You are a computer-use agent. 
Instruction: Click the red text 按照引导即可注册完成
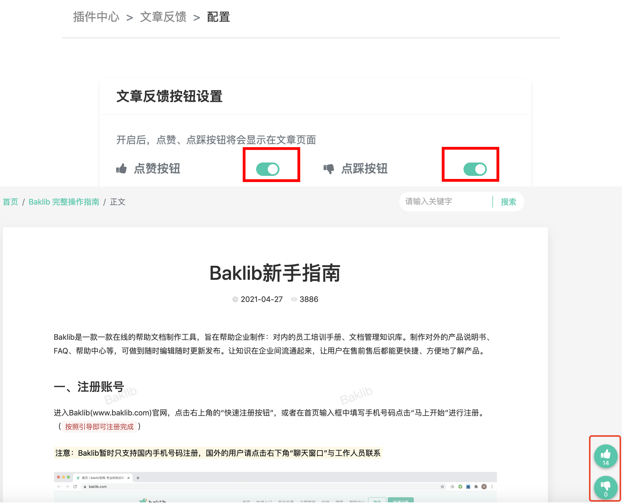point(99,427)
